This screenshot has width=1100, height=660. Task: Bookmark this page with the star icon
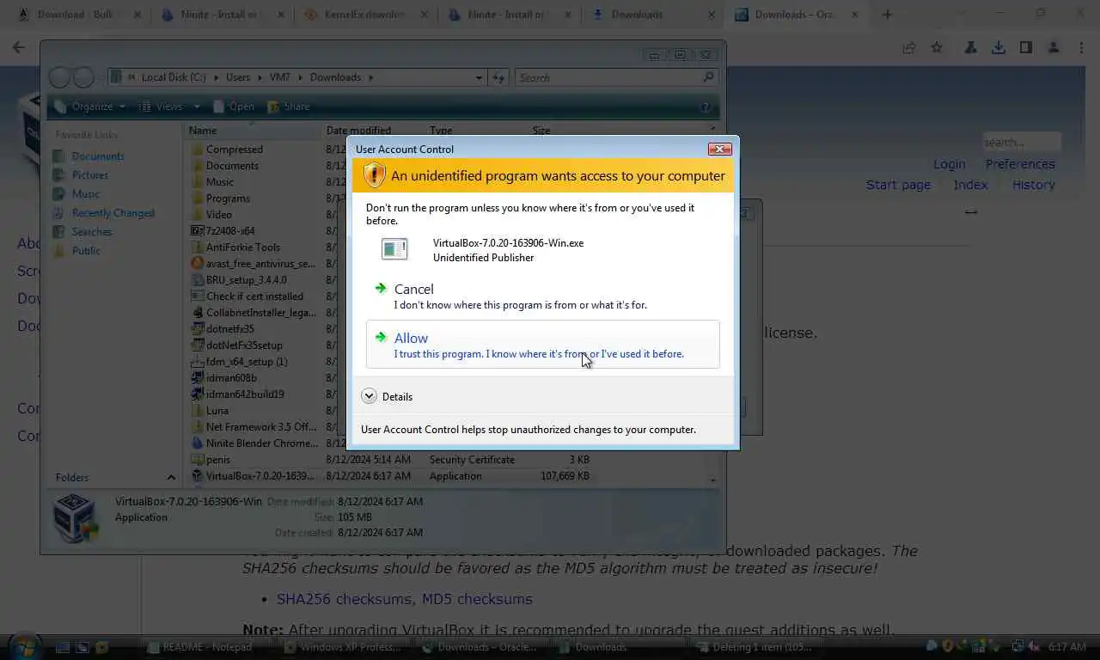click(x=938, y=48)
